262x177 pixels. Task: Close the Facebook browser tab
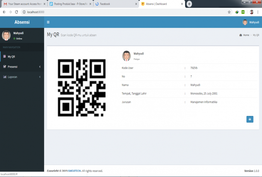[136, 4]
